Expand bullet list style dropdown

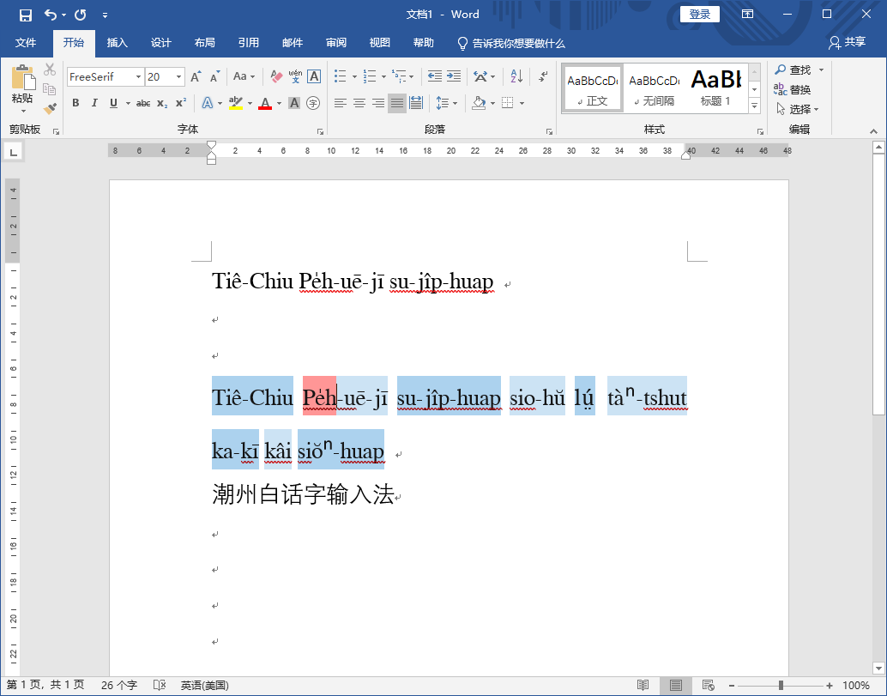pyautogui.click(x=354, y=77)
